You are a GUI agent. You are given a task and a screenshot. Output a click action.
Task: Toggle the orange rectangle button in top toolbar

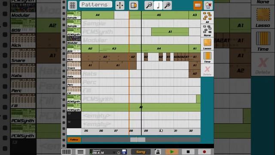click(x=198, y=5)
